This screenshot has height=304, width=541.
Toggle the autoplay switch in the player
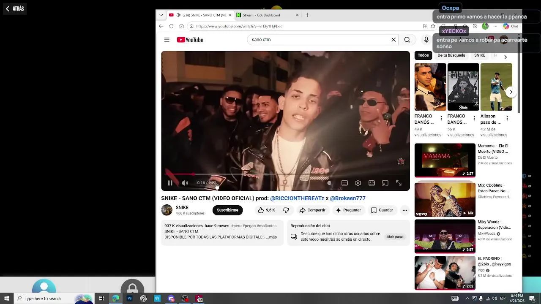329,183
